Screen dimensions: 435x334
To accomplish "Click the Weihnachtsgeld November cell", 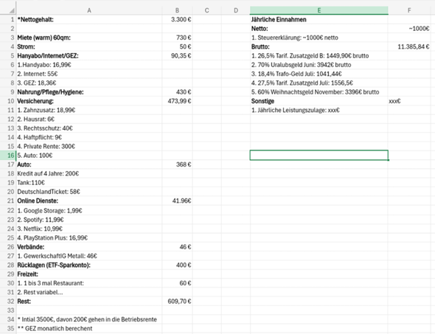I will 319,92.
